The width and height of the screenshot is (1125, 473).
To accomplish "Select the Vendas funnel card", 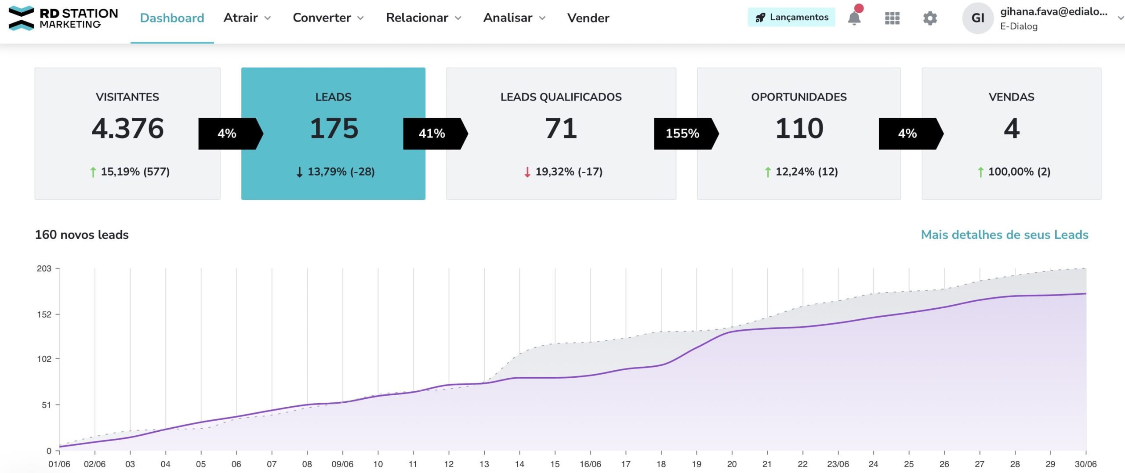I will pos(1012,132).
